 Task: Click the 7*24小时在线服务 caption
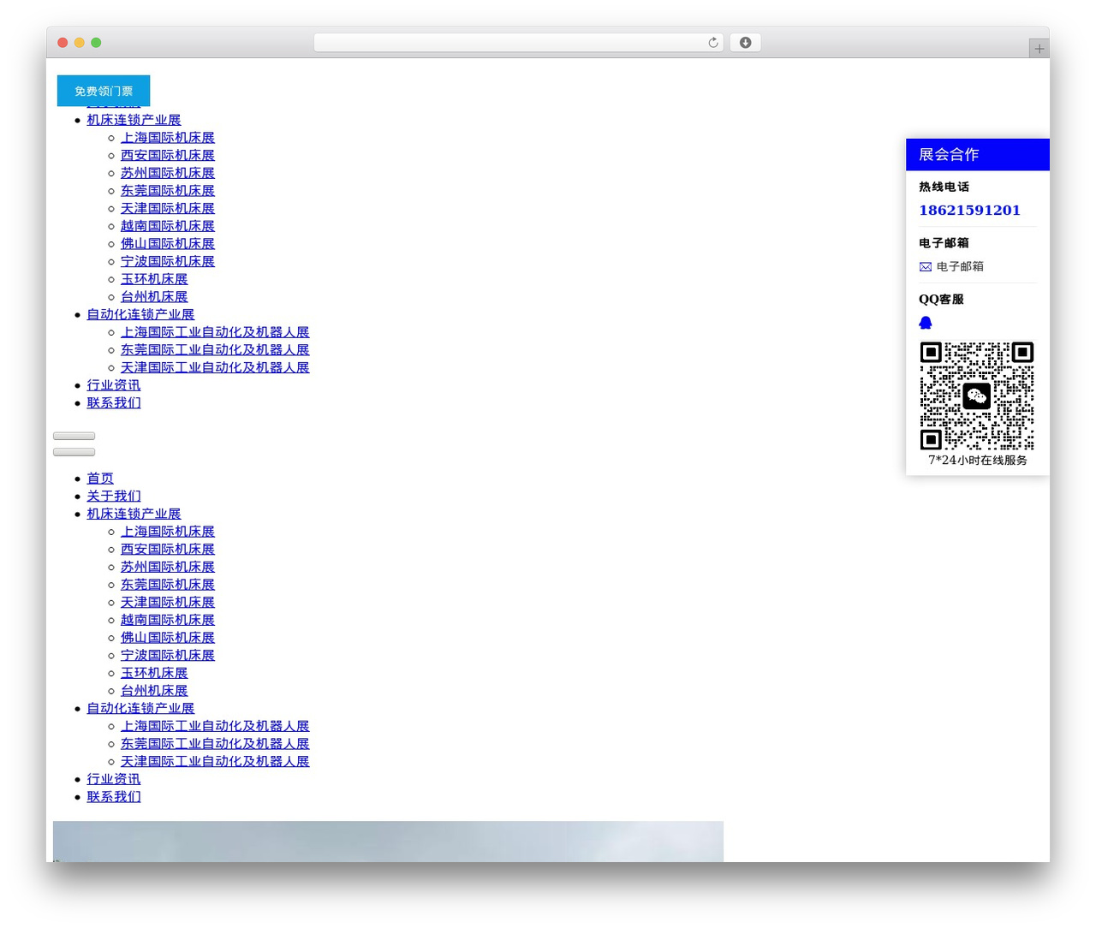point(978,460)
